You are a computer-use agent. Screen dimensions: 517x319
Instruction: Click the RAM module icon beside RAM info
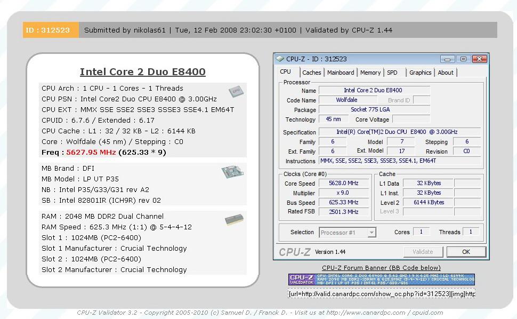point(234,219)
